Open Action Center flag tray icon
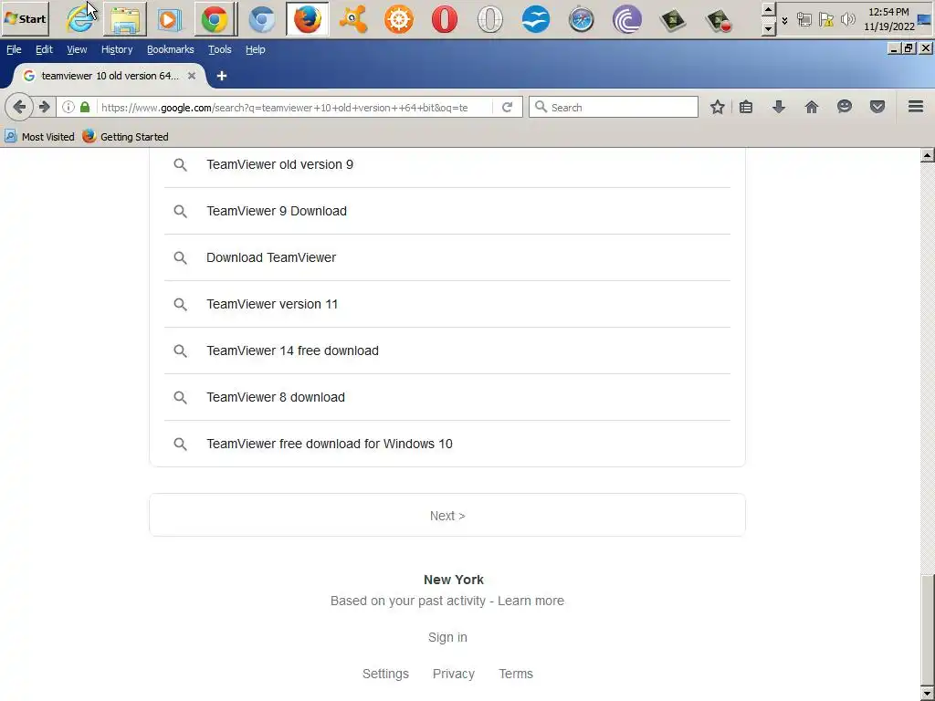935x701 pixels. click(x=825, y=20)
